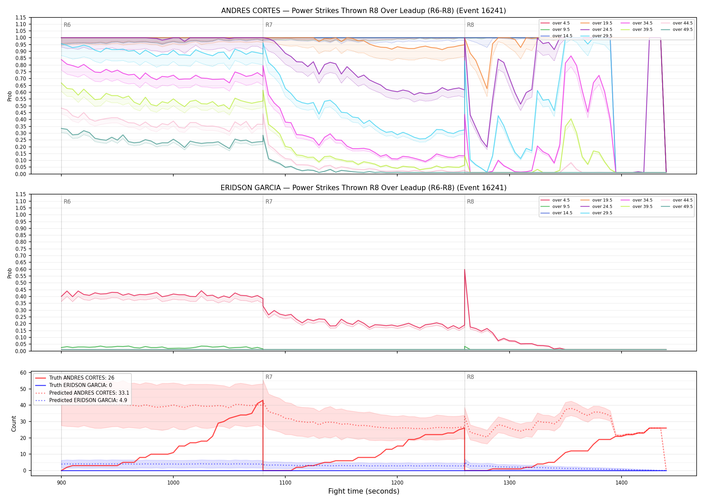The width and height of the screenshot is (704, 503).
Task: Click pink 'over 44.5' swatch in Cortes legend
Action: 665,23
